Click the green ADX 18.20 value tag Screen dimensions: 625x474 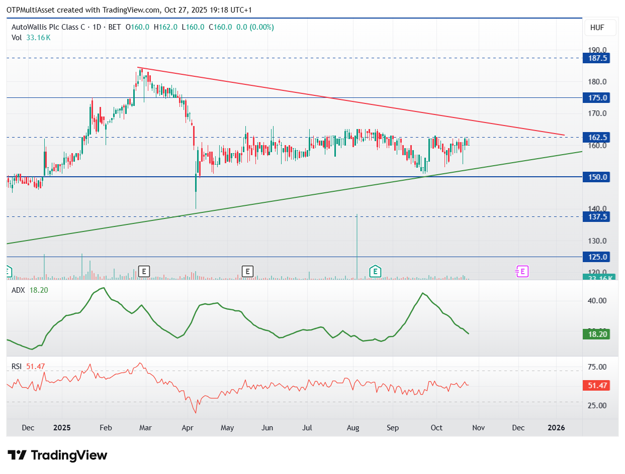click(x=596, y=334)
